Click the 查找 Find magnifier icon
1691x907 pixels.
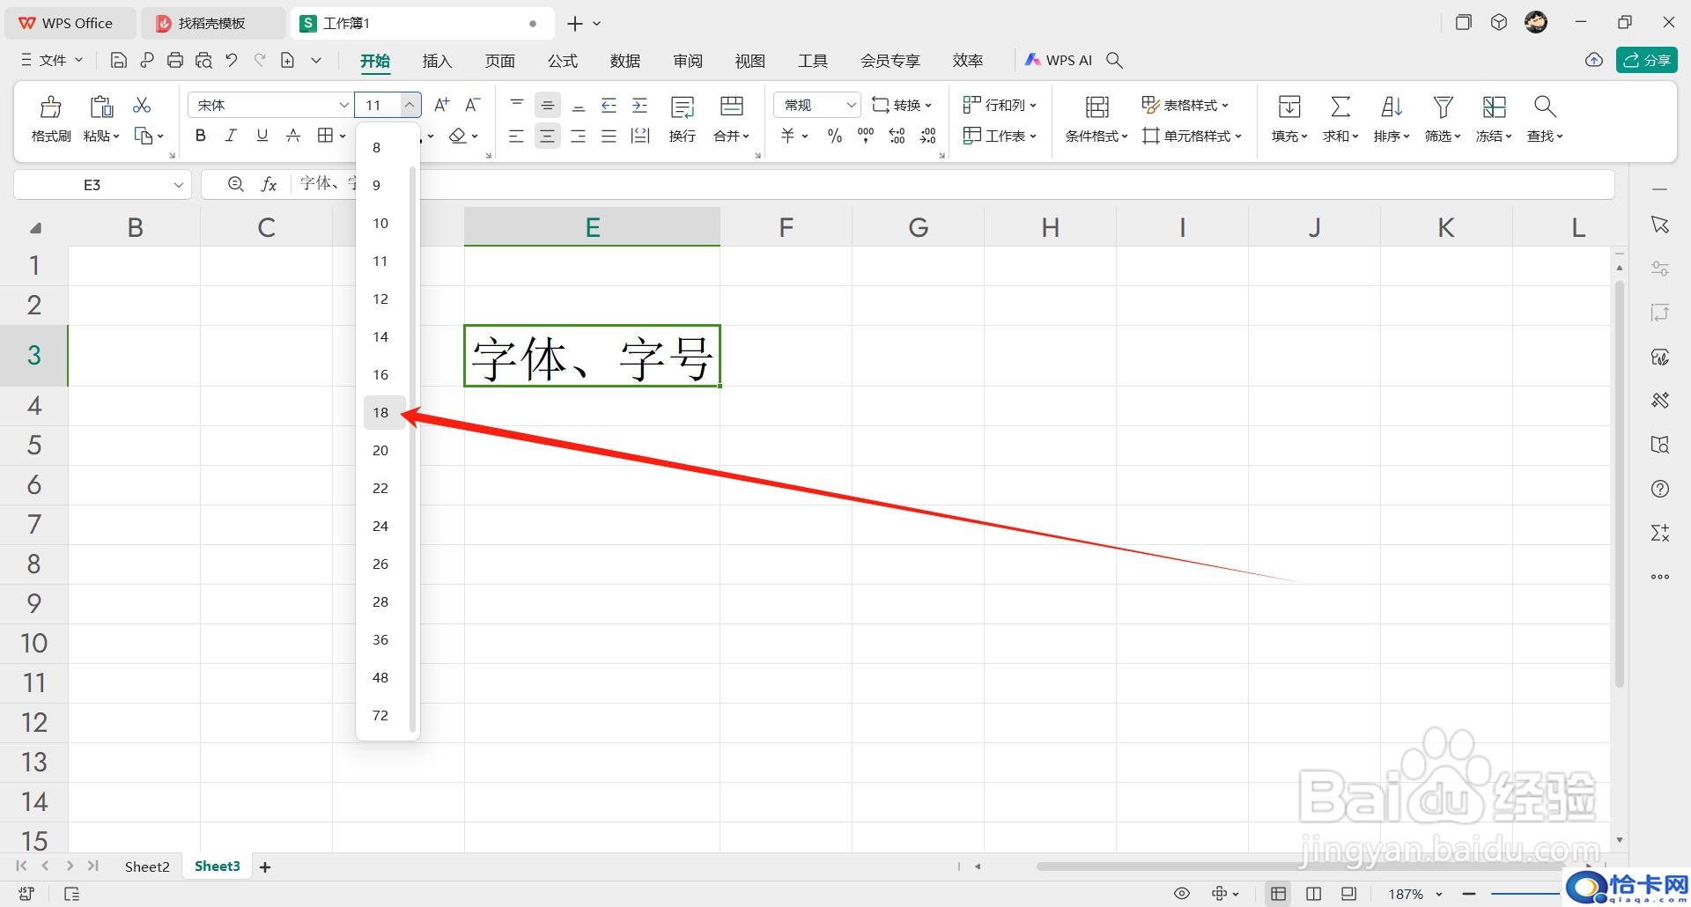(1545, 107)
